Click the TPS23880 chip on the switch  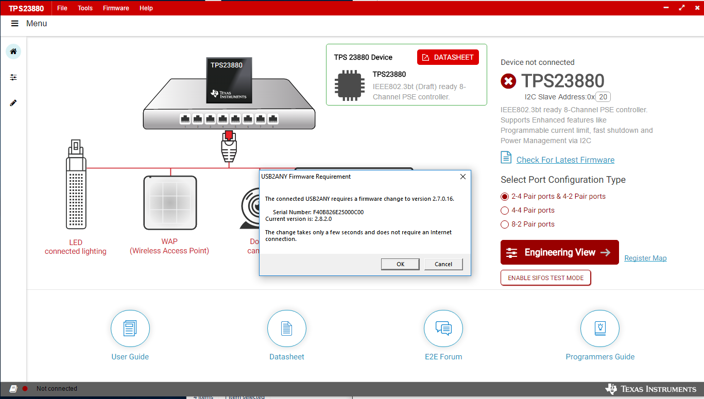[229, 79]
